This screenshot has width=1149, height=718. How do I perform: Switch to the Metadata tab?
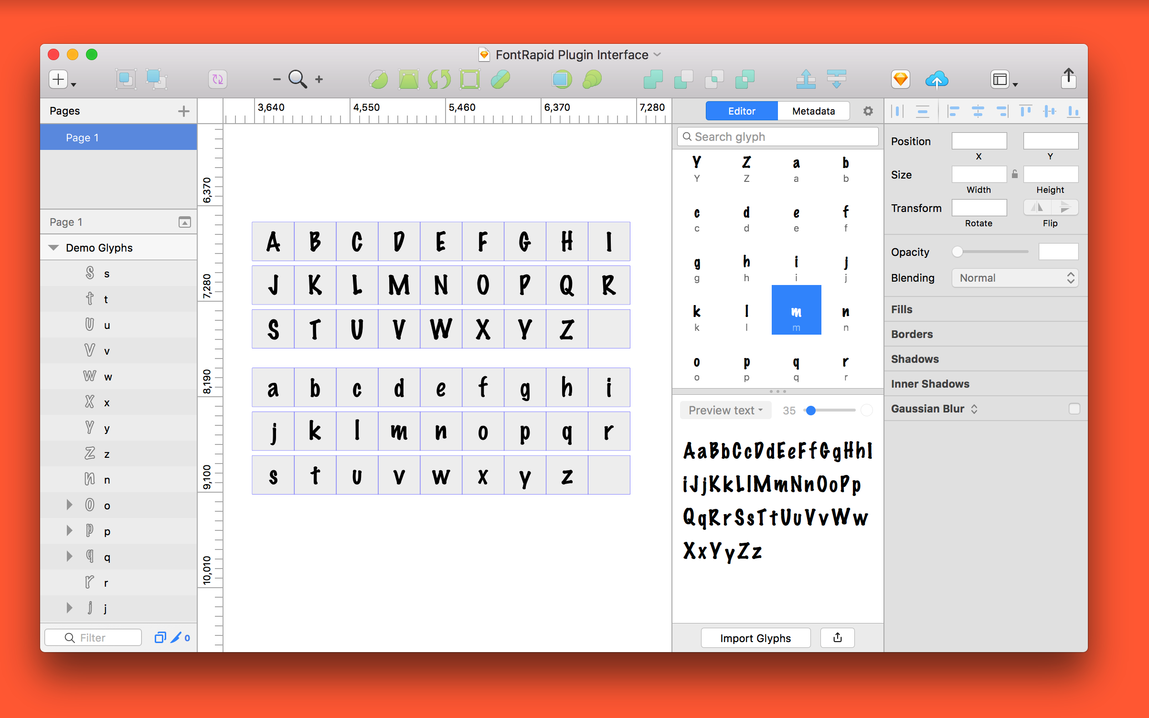point(813,111)
